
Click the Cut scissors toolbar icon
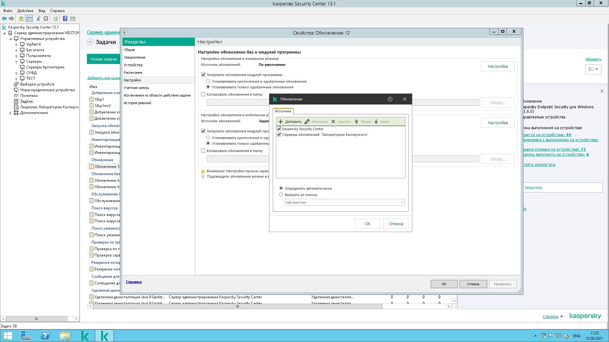(38, 19)
